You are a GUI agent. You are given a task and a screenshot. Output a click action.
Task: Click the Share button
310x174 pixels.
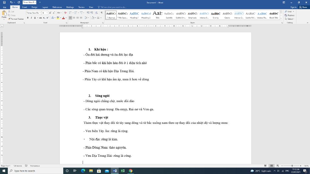[303, 7]
